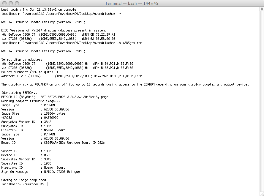Click the 'nvcmdflasher -b m285gtx.rom' command line
The image size is (264, 196).
[72, 43]
